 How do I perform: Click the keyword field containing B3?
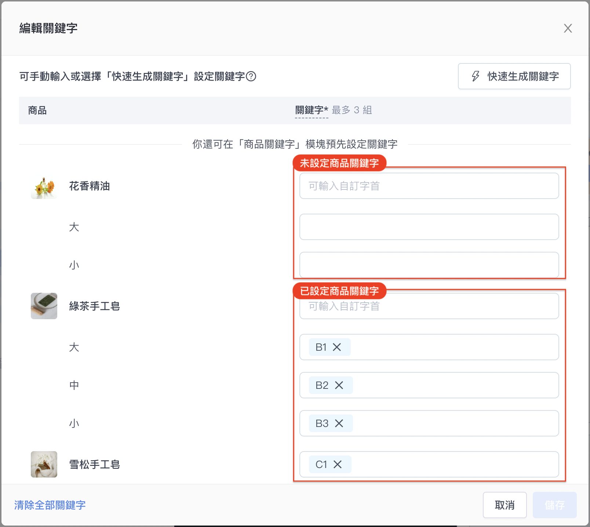(429, 423)
